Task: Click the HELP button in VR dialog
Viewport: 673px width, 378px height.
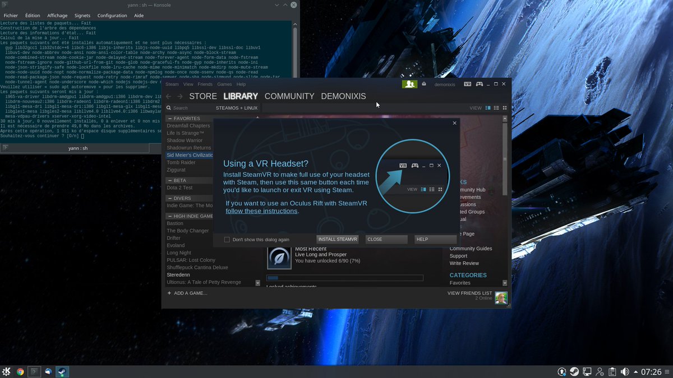Action: [x=435, y=239]
